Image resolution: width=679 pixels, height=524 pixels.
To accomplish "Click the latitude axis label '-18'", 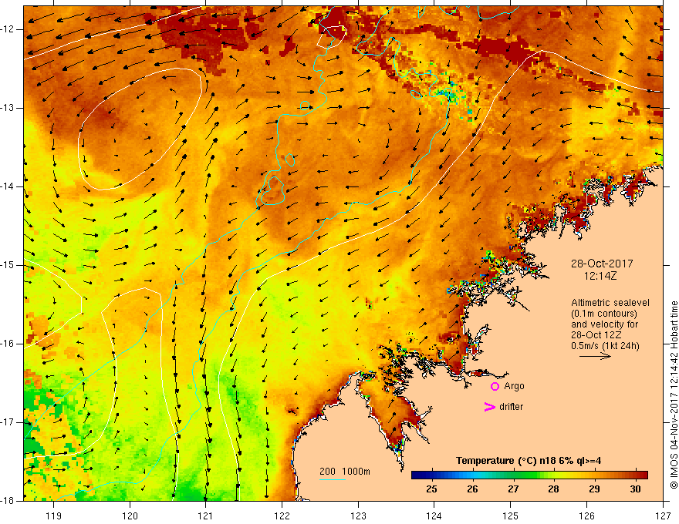I will 8,501.
